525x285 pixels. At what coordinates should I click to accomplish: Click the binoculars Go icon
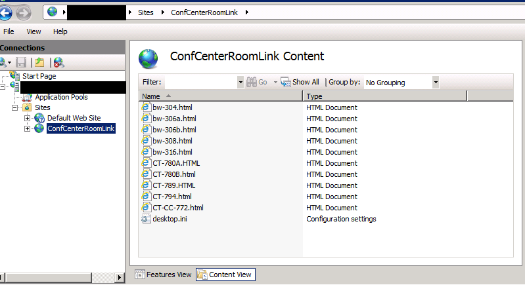pos(252,82)
